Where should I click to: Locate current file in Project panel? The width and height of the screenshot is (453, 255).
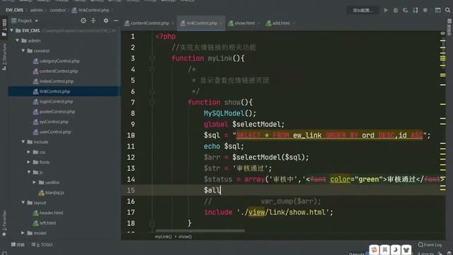coord(84,21)
